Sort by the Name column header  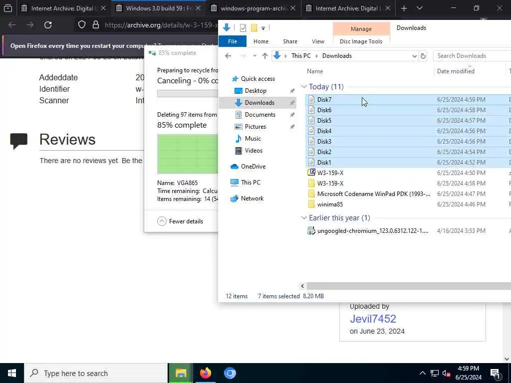pos(315,71)
